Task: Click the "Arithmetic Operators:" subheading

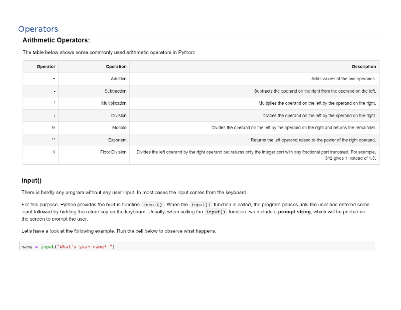Action: [56, 40]
